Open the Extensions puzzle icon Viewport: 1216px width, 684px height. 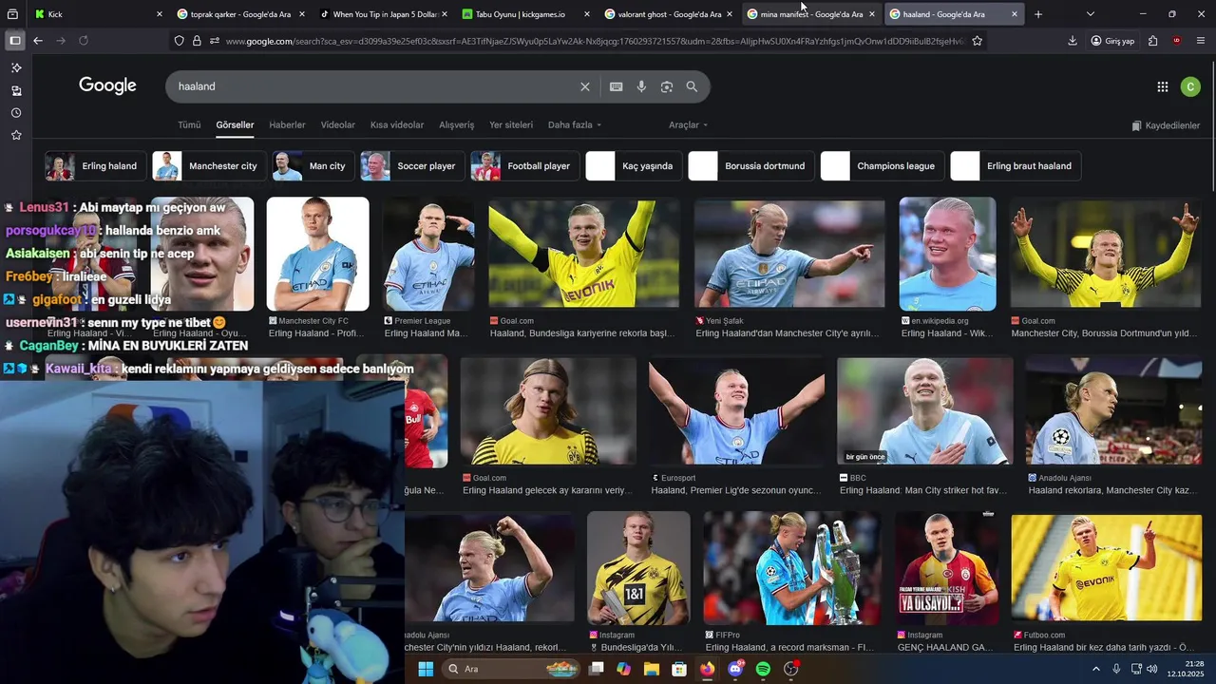1152,41
